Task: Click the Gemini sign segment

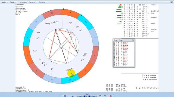Action: [x=52, y=80]
